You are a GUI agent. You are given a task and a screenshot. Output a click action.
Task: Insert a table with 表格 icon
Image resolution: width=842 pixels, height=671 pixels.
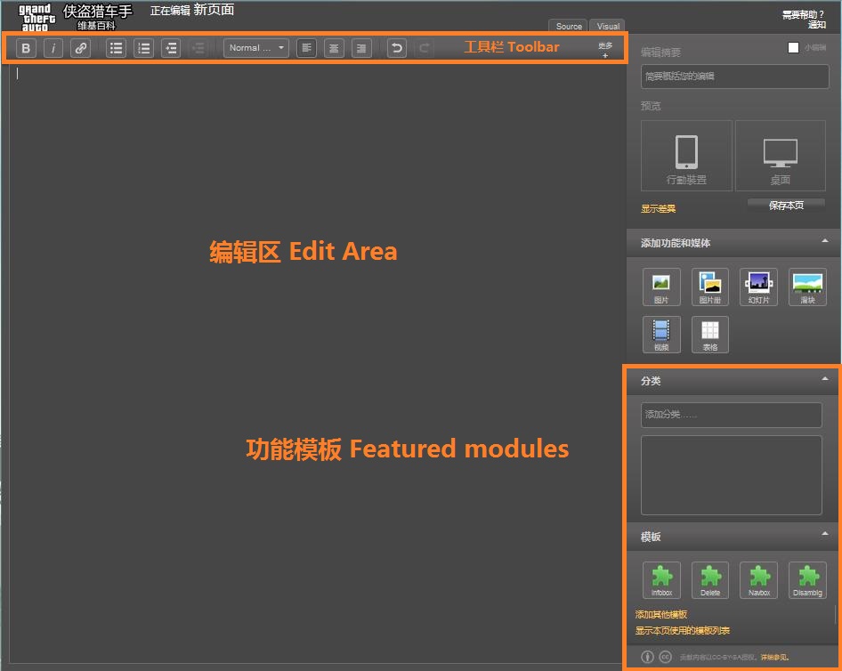pos(710,335)
